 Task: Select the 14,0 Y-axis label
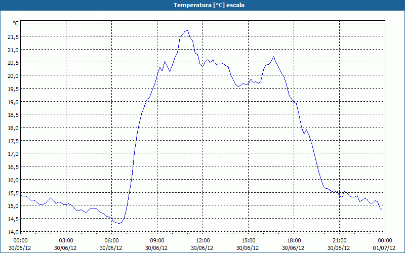pyautogui.click(x=13, y=232)
